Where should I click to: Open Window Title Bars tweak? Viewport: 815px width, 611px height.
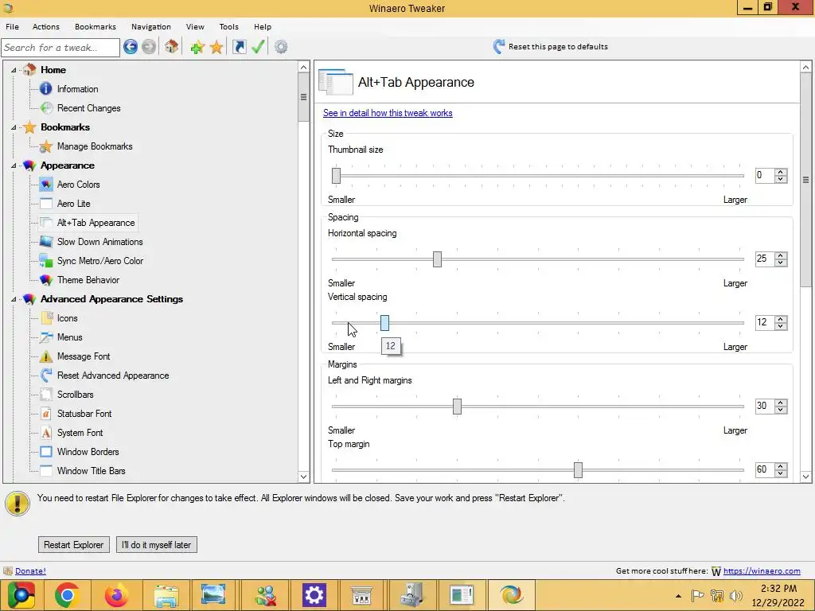[x=91, y=471]
